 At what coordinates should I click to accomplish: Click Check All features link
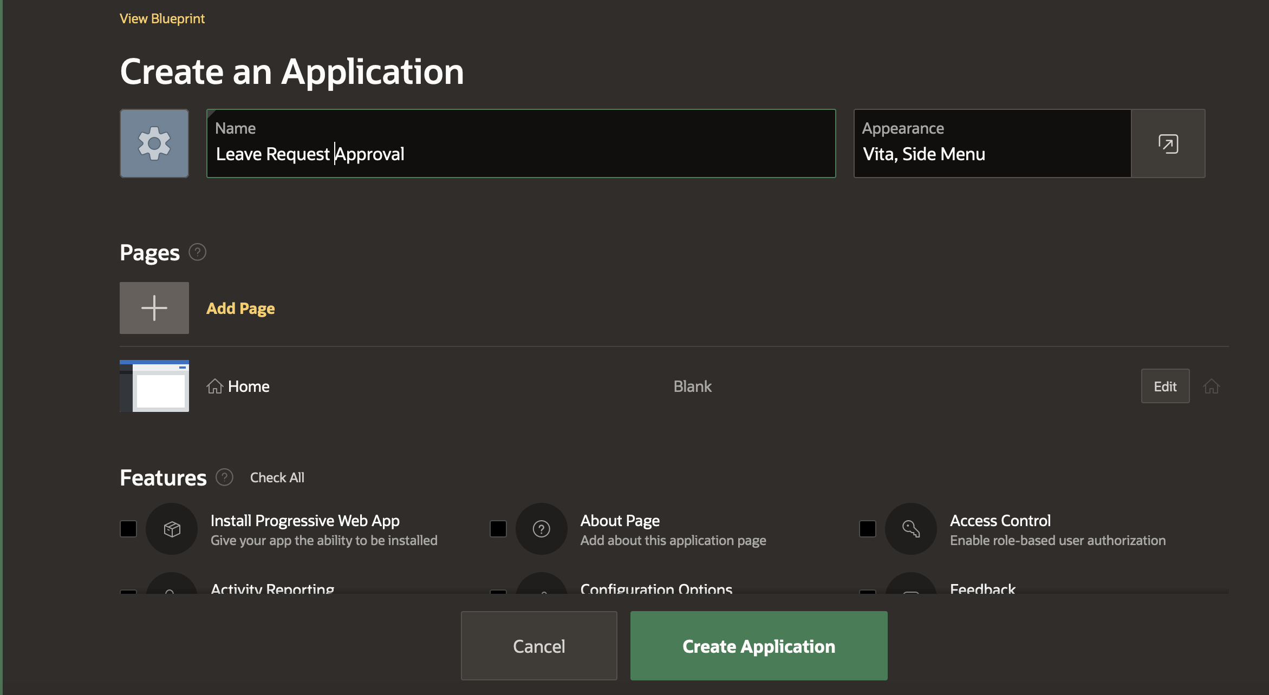pyautogui.click(x=277, y=477)
